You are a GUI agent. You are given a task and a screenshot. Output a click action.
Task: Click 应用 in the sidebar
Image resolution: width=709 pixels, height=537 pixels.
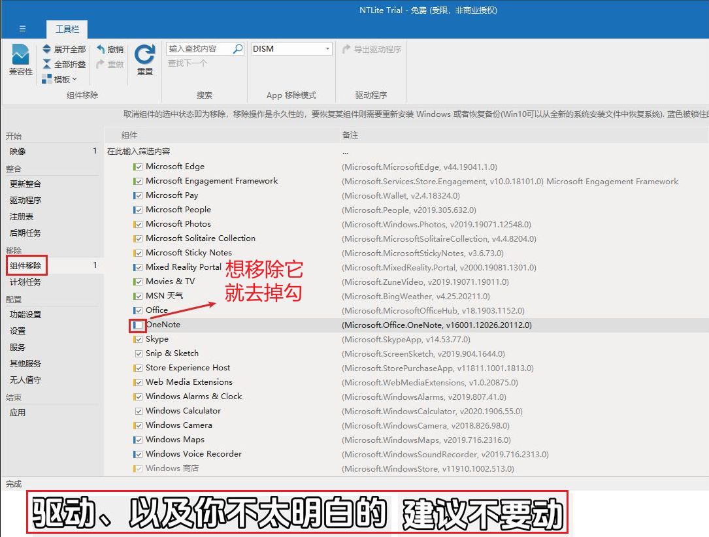(x=18, y=412)
